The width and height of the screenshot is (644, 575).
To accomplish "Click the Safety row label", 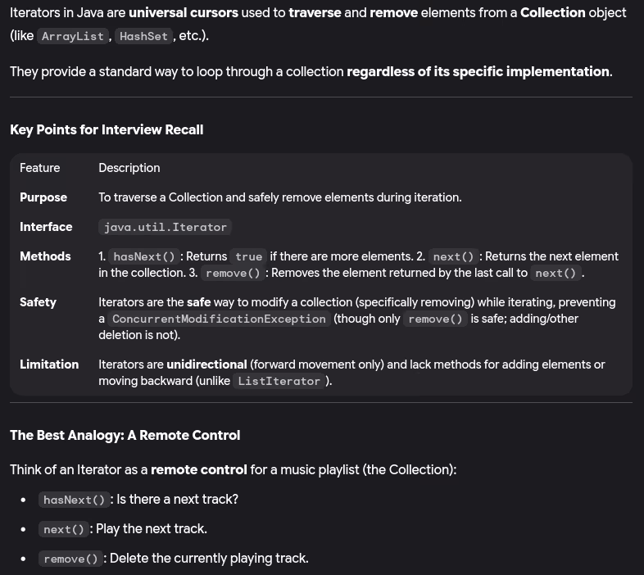I will 38,302.
